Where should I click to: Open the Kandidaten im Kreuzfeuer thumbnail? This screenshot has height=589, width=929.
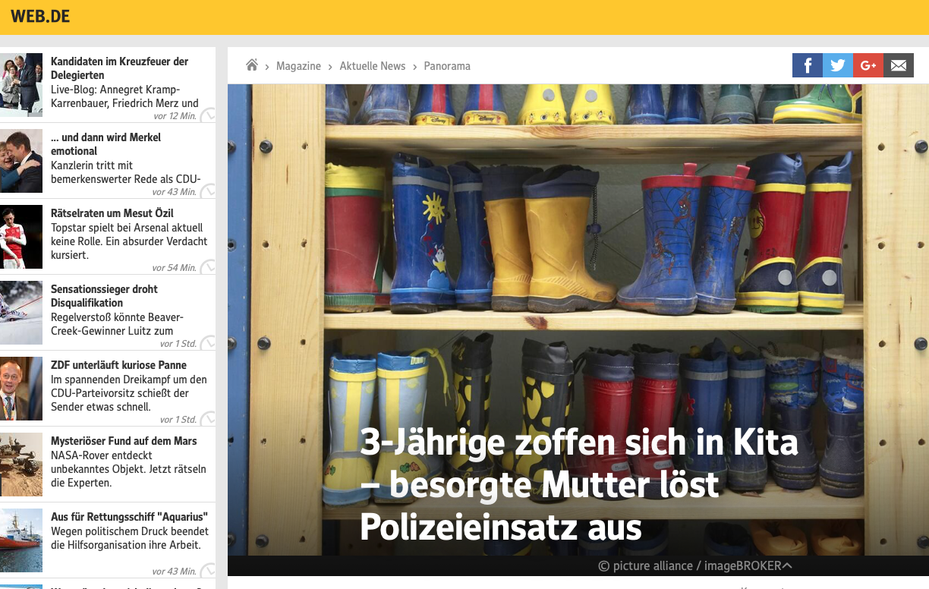point(21,85)
